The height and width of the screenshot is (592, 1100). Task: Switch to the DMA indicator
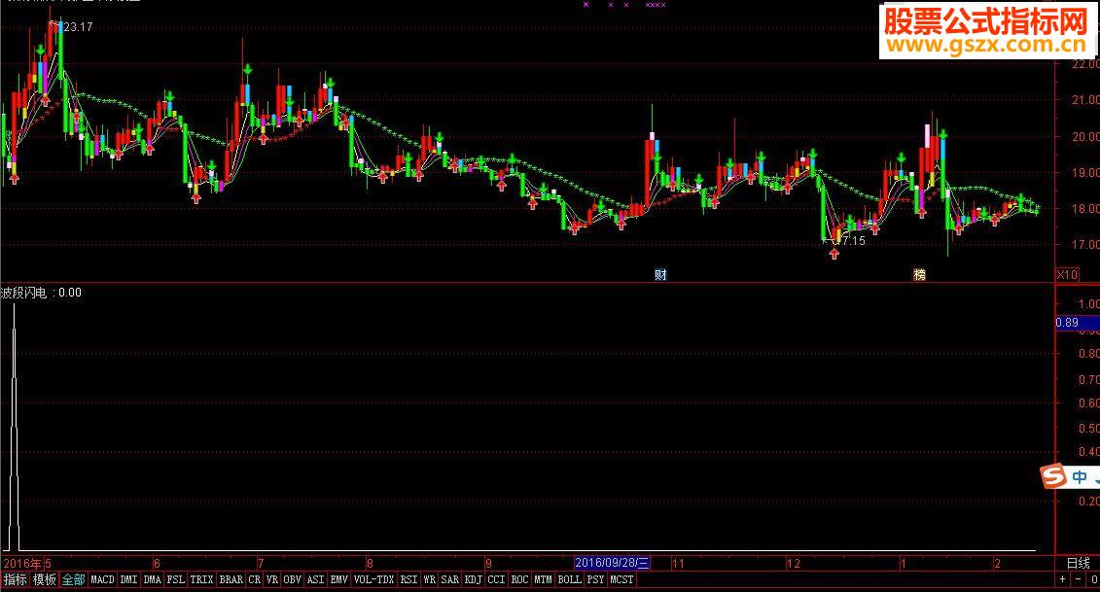click(x=153, y=580)
